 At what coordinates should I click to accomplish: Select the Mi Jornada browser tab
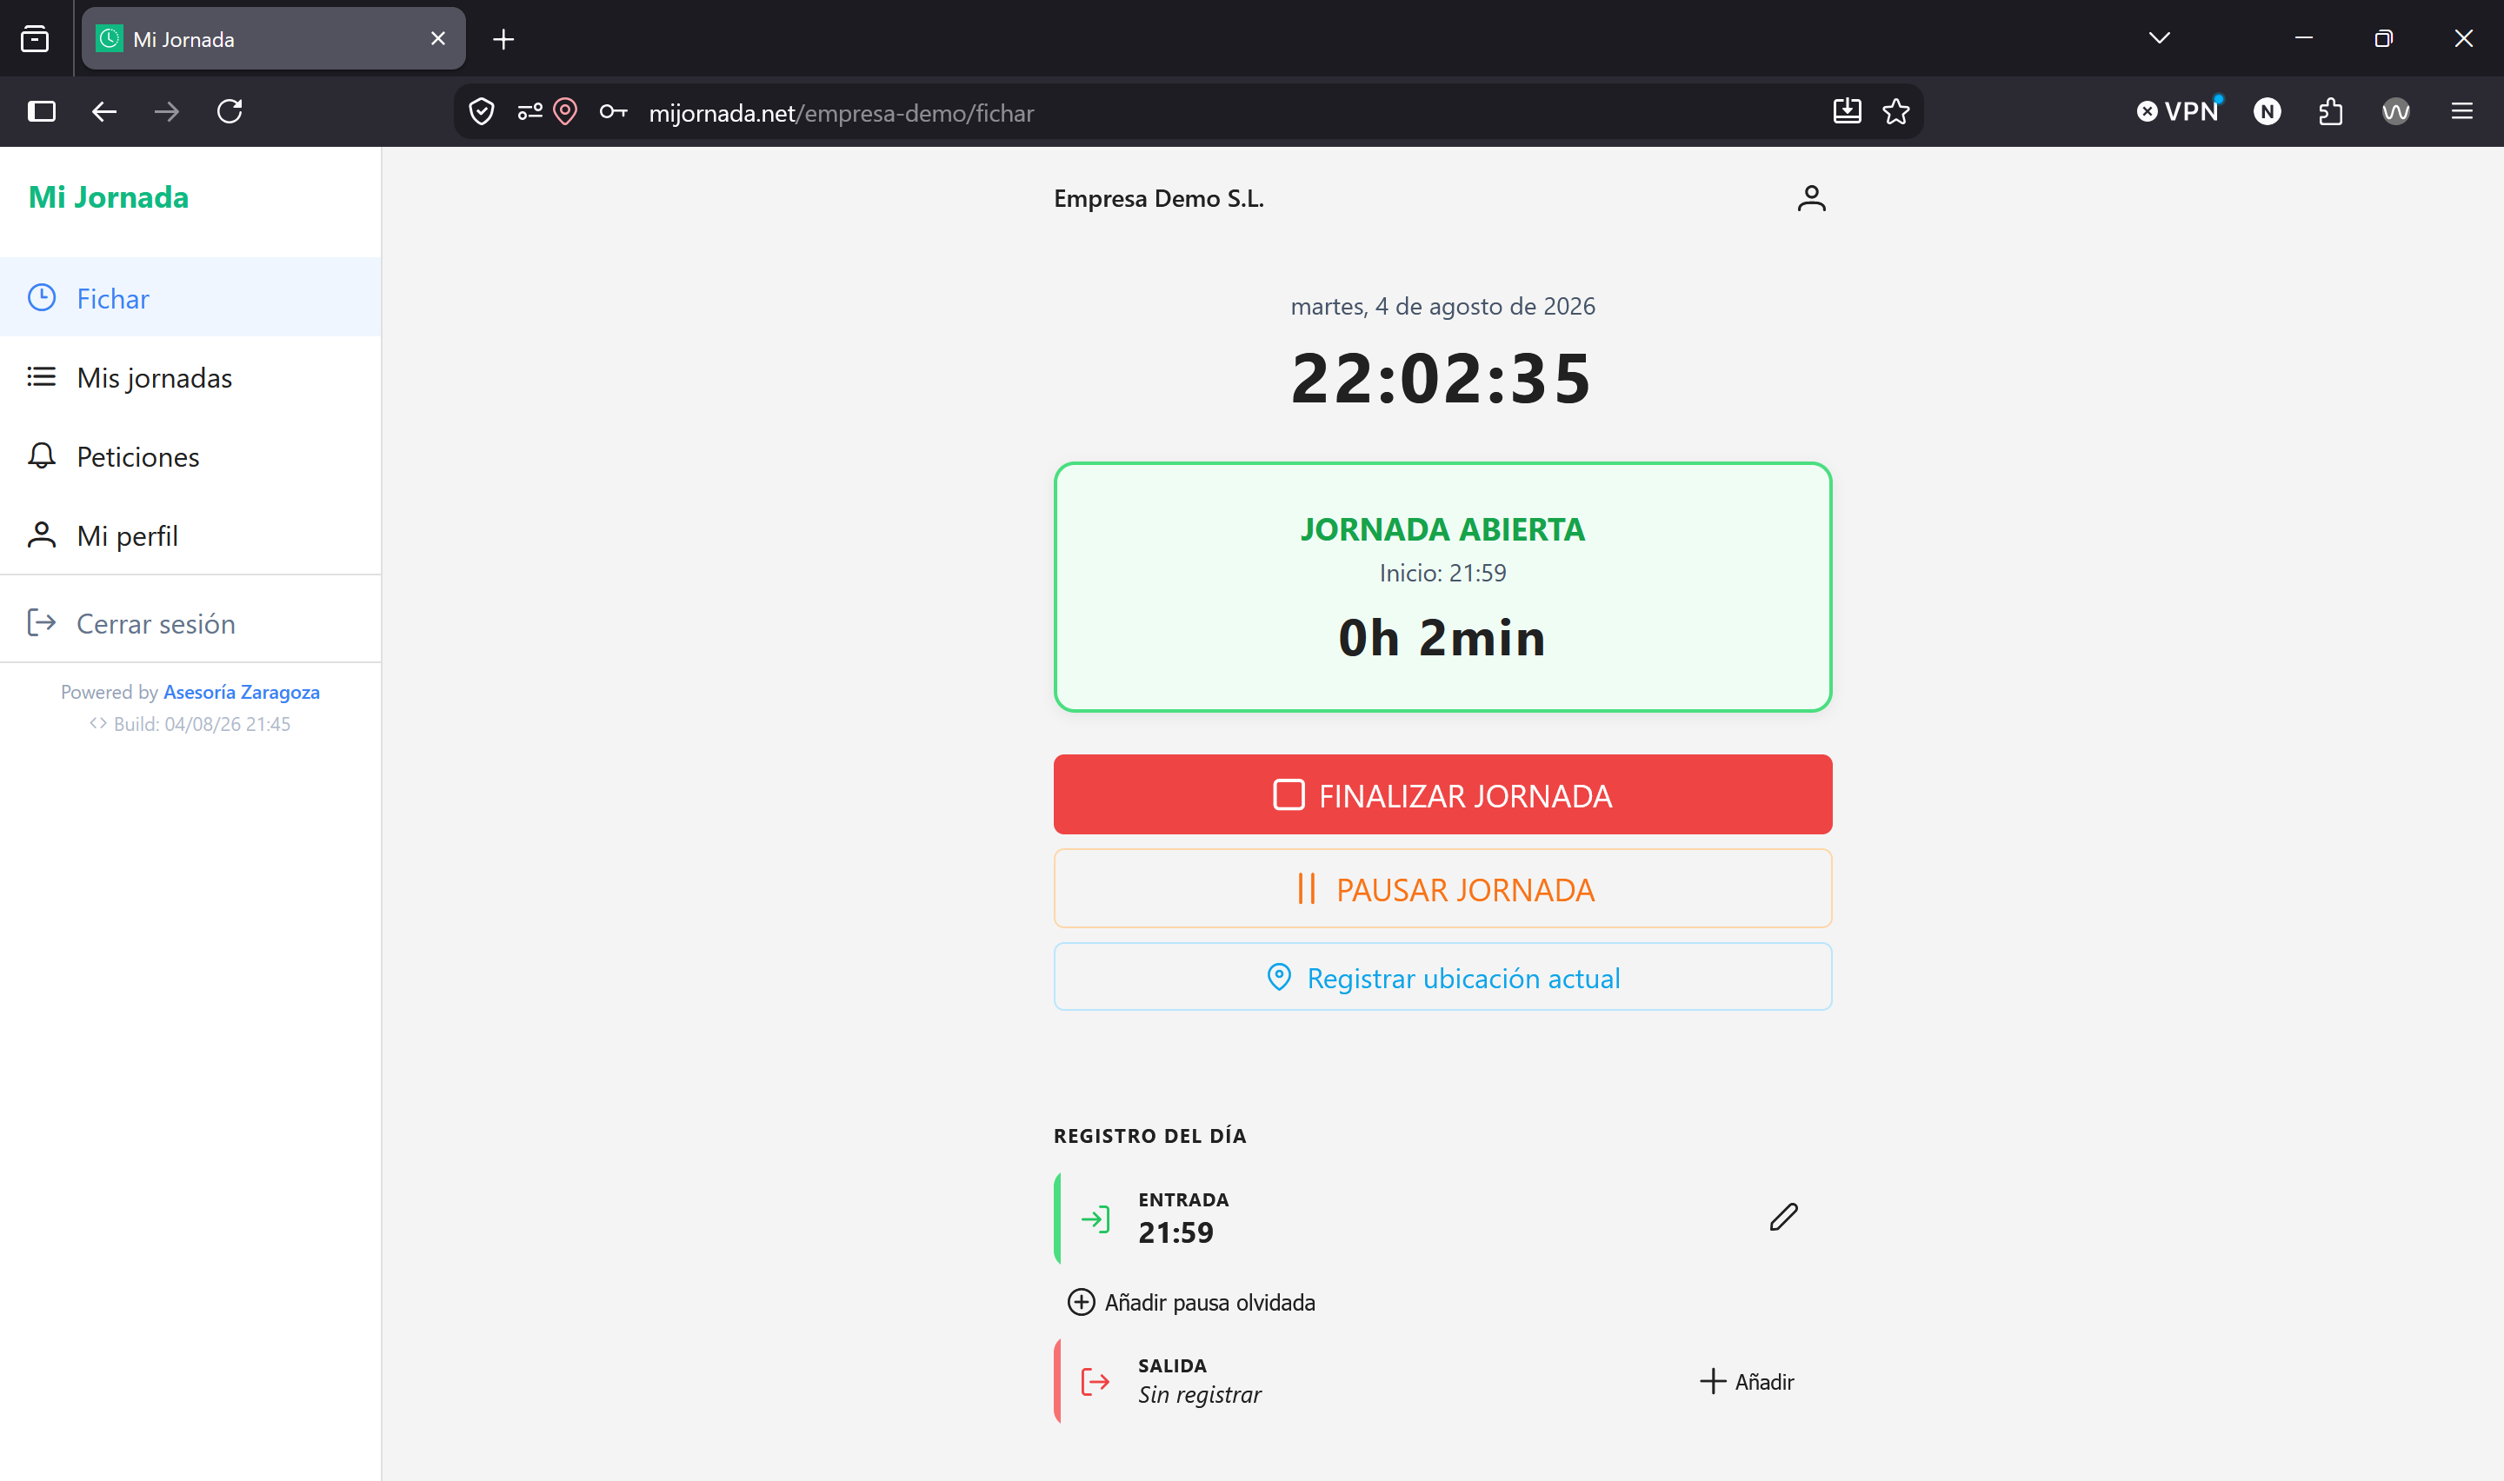click(272, 39)
